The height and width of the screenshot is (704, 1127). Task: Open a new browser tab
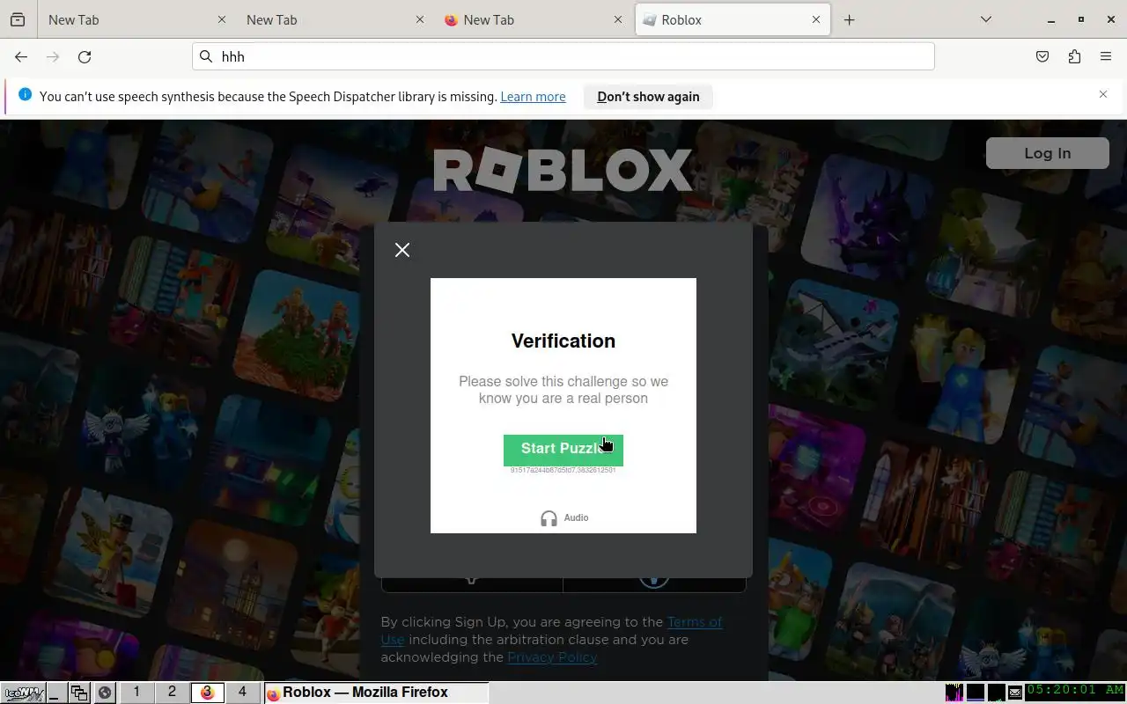(x=849, y=19)
